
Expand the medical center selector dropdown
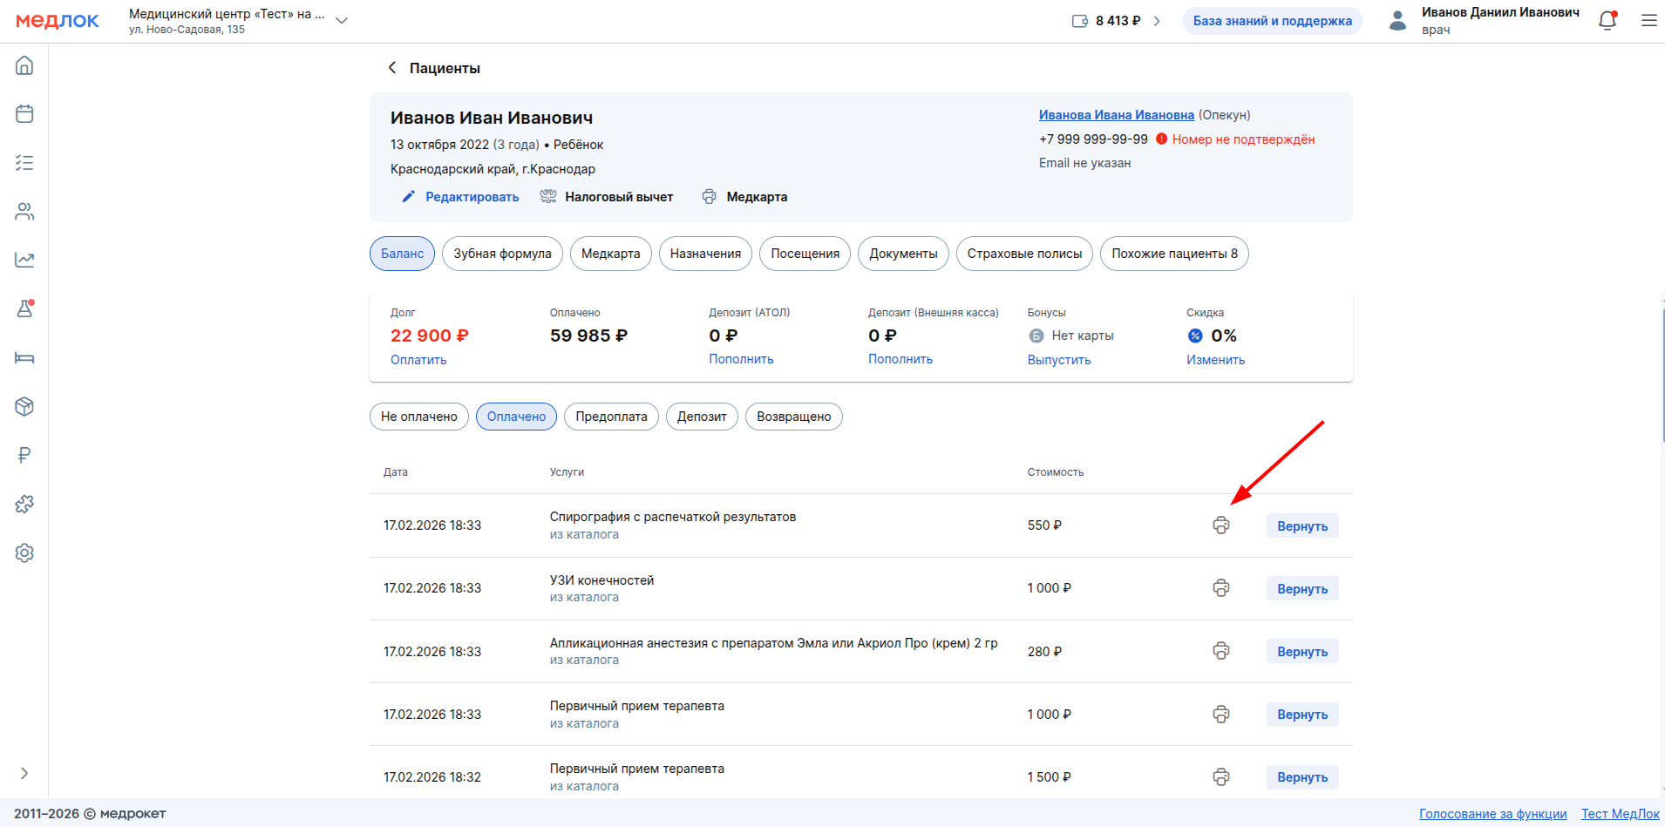tap(342, 21)
